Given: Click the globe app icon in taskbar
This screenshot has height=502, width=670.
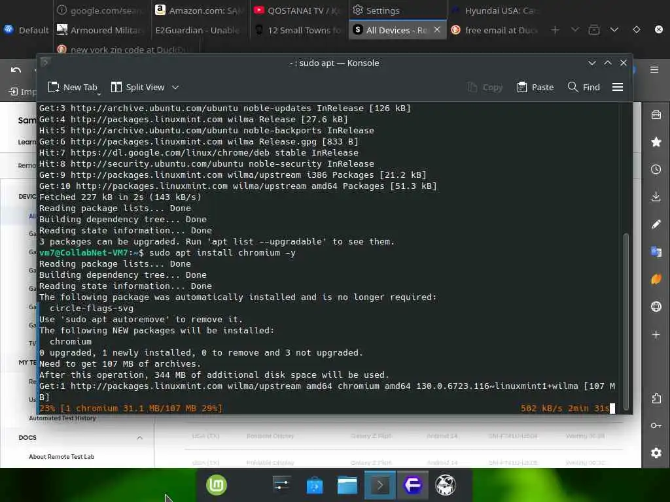Looking at the screenshot, I should coord(446,485).
